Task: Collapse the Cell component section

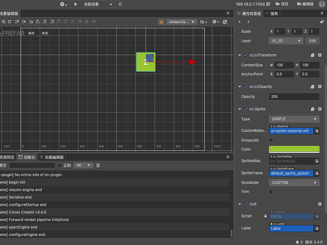Action: (x=239, y=204)
